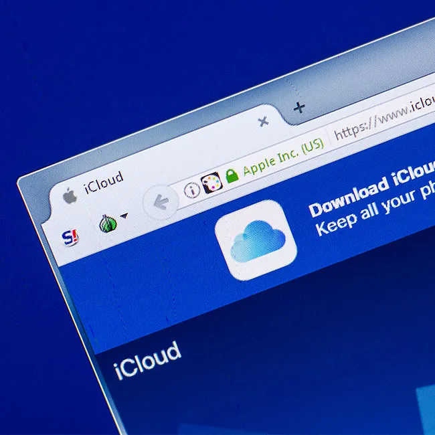Screen dimensions: 435x435
Task: Click the white iCloud heading on the page
Action: [x=148, y=360]
